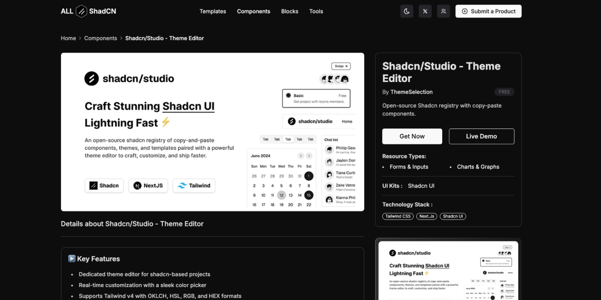Viewport: 601px width, 300px height.
Task: Click 'Details about Shadcn/Studio - Theme Editor' heading
Action: tap(132, 223)
